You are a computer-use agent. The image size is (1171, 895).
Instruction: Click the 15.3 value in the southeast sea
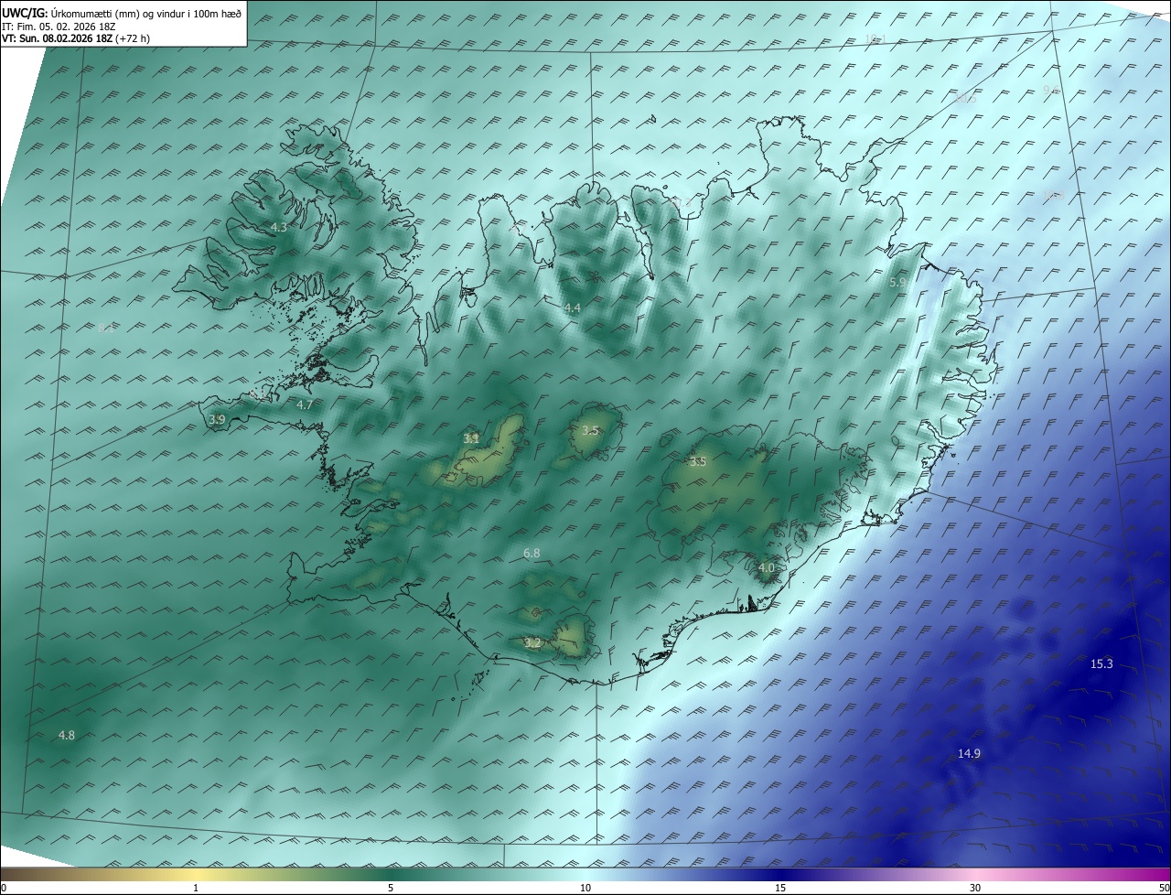(x=1101, y=663)
